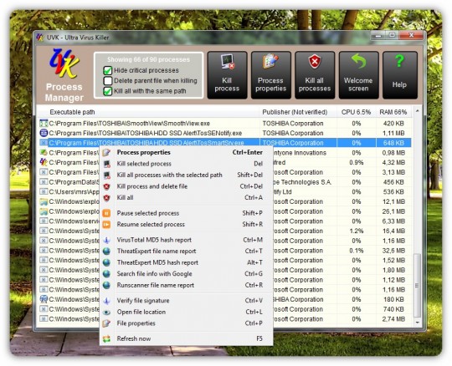Viewport: 452px width, 366px height.
Task: Toggle Hide critical processes checkbox
Action: 108,70
